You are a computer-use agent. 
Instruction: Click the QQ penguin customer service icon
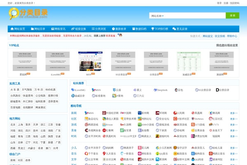pos(120,35)
